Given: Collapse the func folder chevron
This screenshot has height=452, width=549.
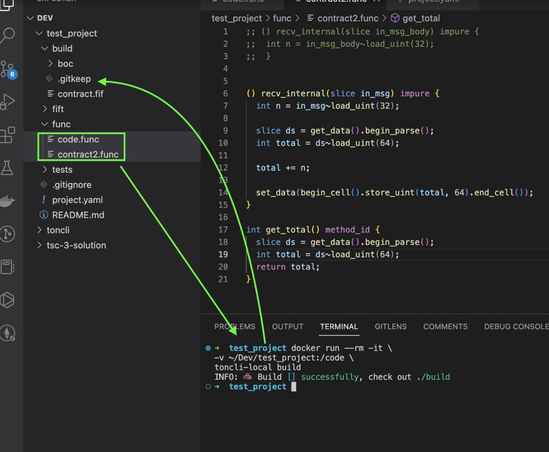Looking at the screenshot, I should (x=45, y=124).
